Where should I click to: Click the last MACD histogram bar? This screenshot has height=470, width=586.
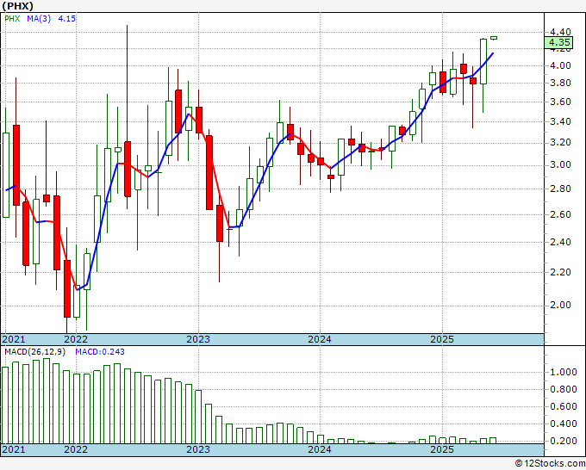(493, 441)
